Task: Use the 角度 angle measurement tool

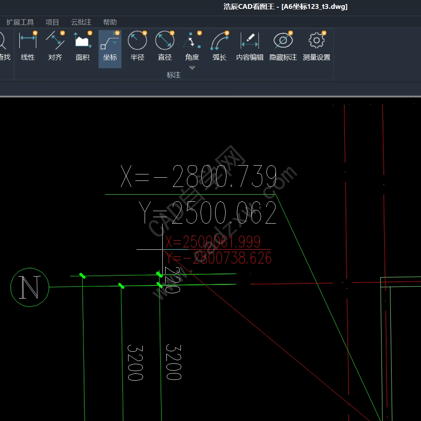Action: click(192, 46)
